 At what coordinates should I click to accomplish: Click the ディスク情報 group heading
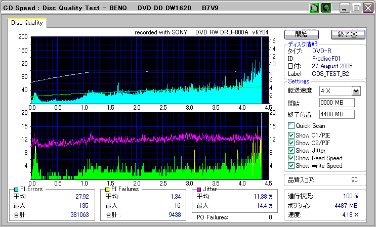click(303, 44)
